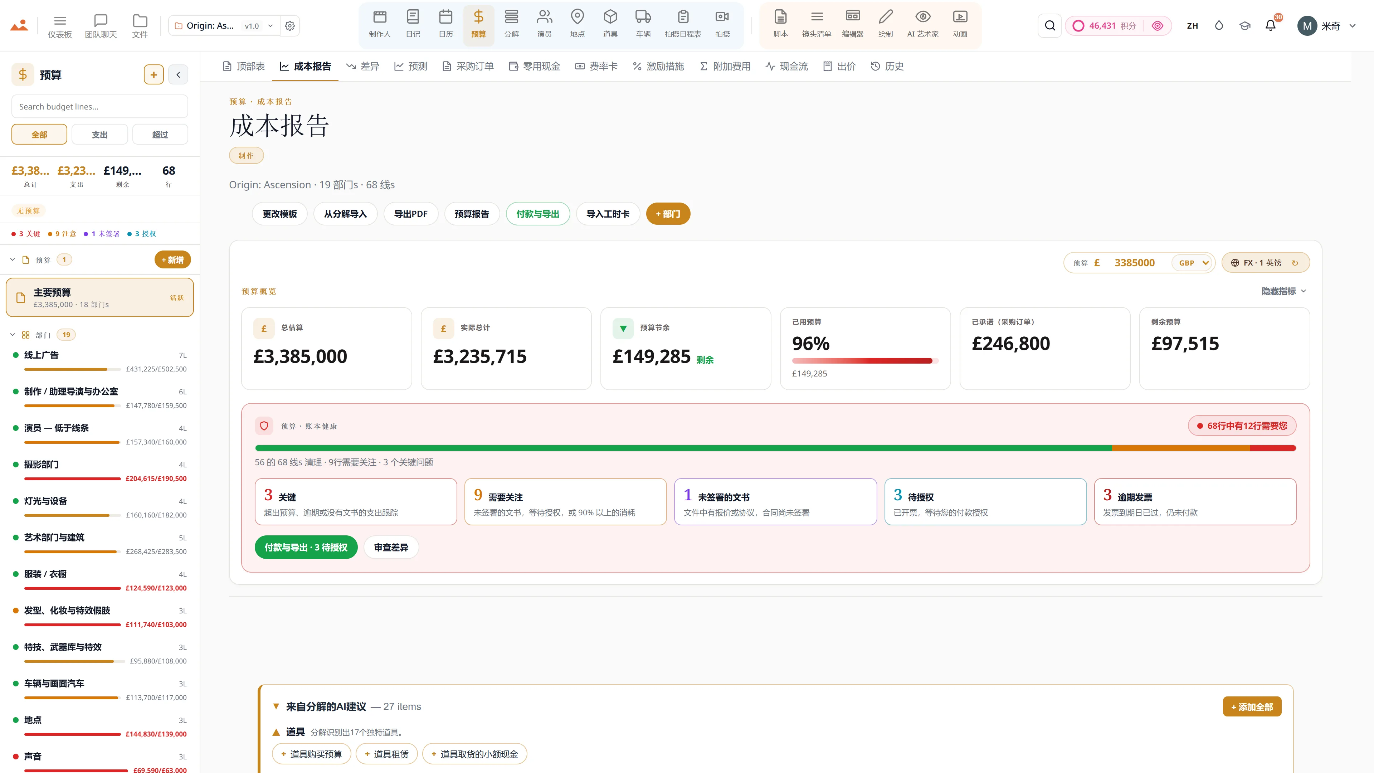Click the 摄影部门 red spend bar
The height and width of the screenshot is (773, 1374).
(73, 478)
